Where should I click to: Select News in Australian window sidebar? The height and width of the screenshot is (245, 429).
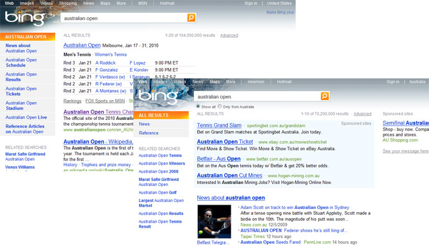pos(144,124)
